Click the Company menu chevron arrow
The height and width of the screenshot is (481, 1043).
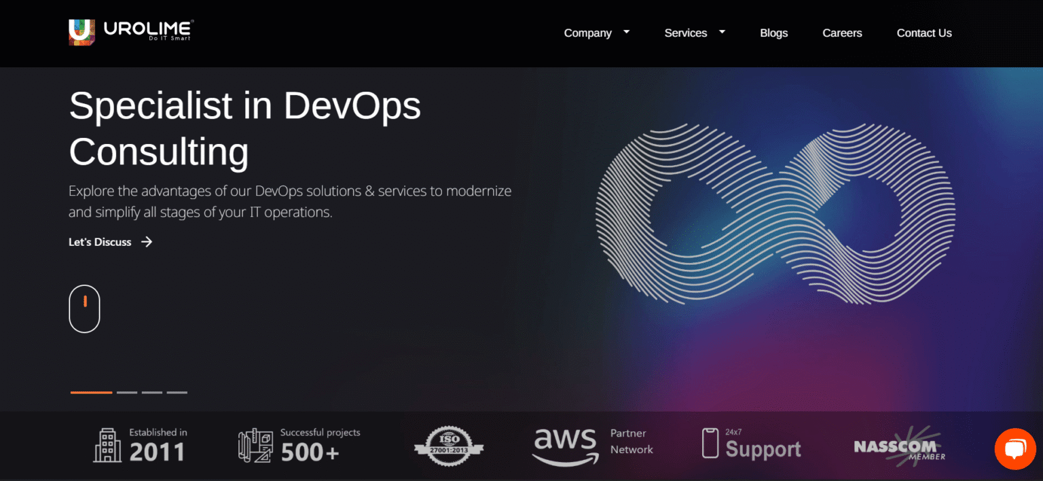tap(625, 32)
